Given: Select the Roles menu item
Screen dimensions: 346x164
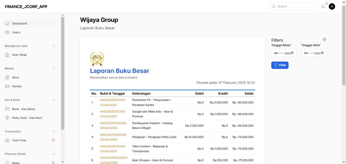Looking at the screenshot, I should [16, 163].
